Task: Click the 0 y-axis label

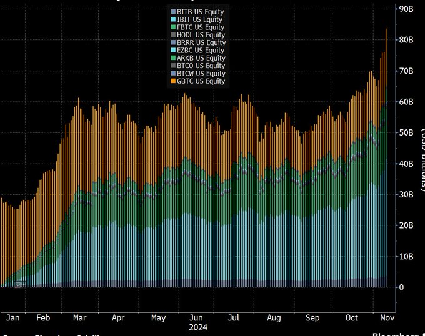Action: coord(401,287)
